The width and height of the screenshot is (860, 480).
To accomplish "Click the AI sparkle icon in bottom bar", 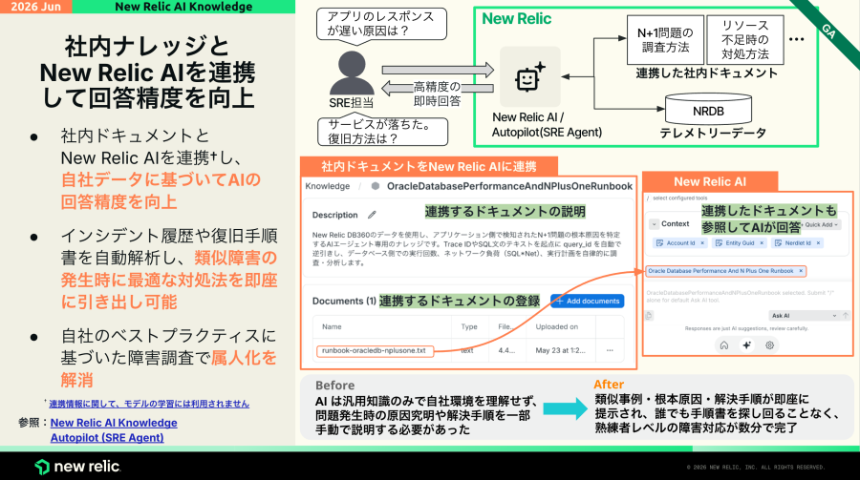I will (x=746, y=345).
